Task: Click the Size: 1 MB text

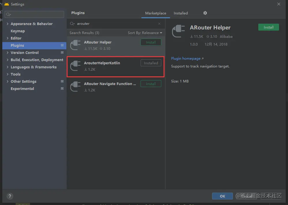Action: 180,81
